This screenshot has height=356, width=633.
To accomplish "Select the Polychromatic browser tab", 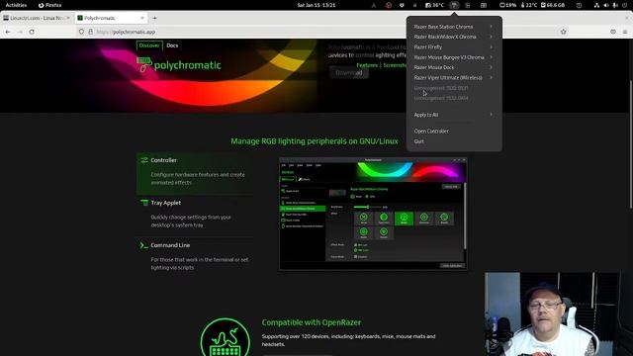I will click(111, 18).
